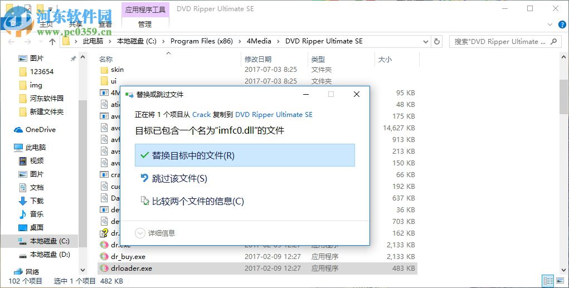569x288 pixels.
Task: Select 此电脑 in the address path
Action: coord(93,41)
